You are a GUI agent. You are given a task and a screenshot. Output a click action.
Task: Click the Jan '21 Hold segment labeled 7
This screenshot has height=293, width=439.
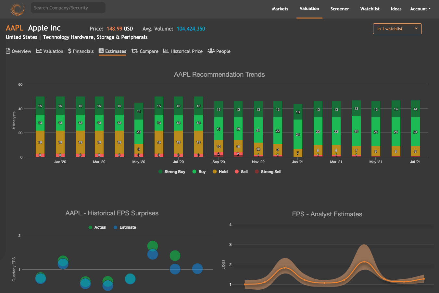pos(298,153)
